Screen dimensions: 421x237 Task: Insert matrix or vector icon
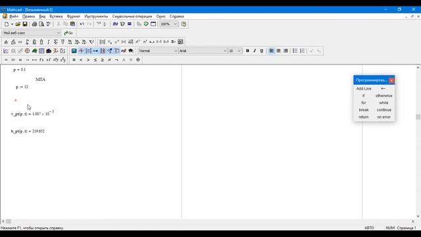103,42
